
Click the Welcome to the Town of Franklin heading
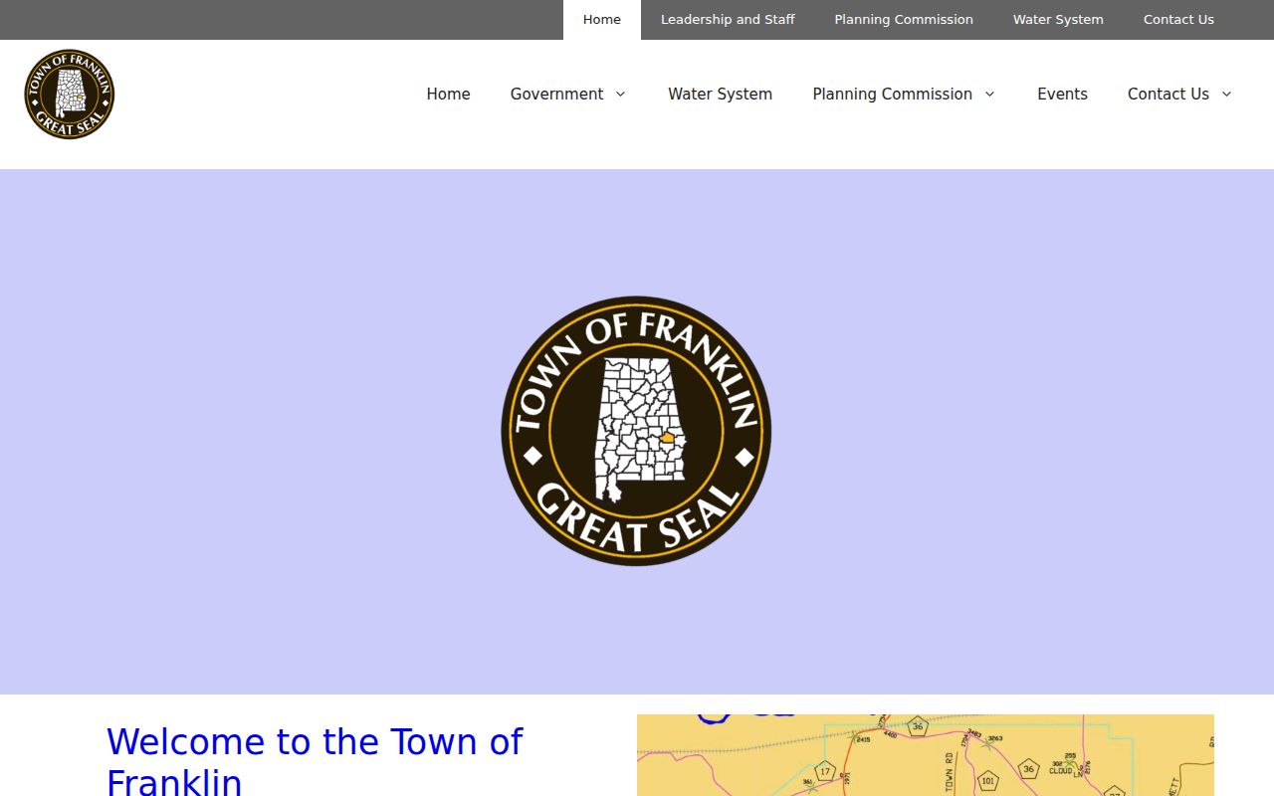click(x=315, y=760)
